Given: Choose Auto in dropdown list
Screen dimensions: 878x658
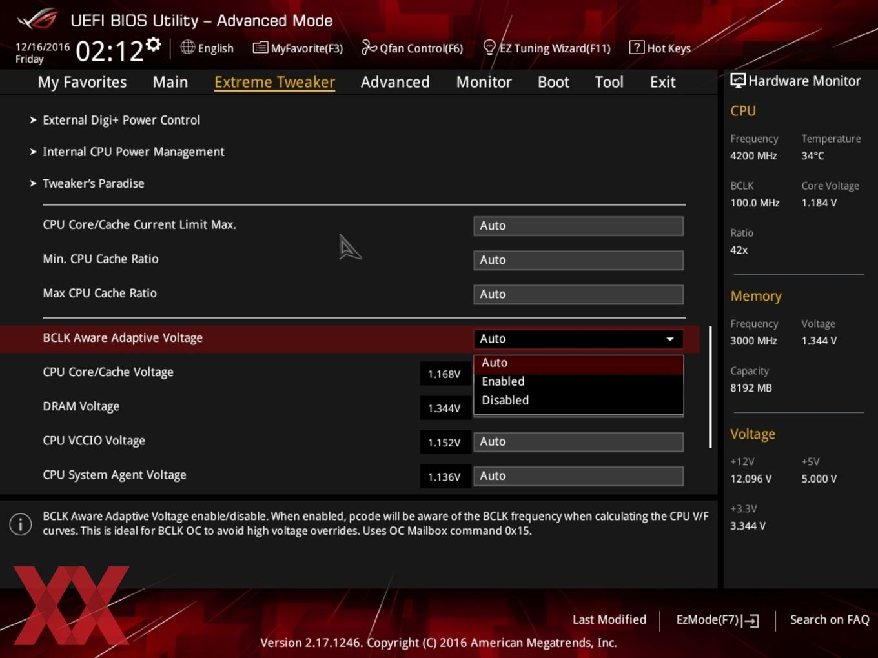Looking at the screenshot, I should coord(578,363).
